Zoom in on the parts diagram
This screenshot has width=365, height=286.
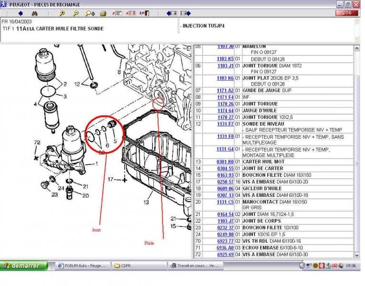pos(62,13)
